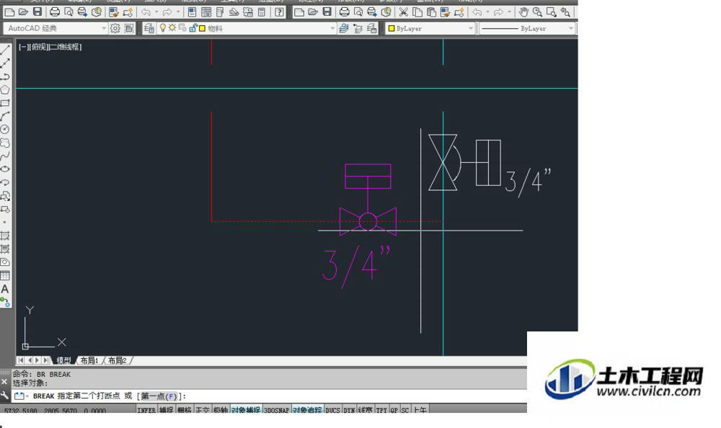The width and height of the screenshot is (721, 428).
Task: Click the first Save icon
Action: click(37, 12)
